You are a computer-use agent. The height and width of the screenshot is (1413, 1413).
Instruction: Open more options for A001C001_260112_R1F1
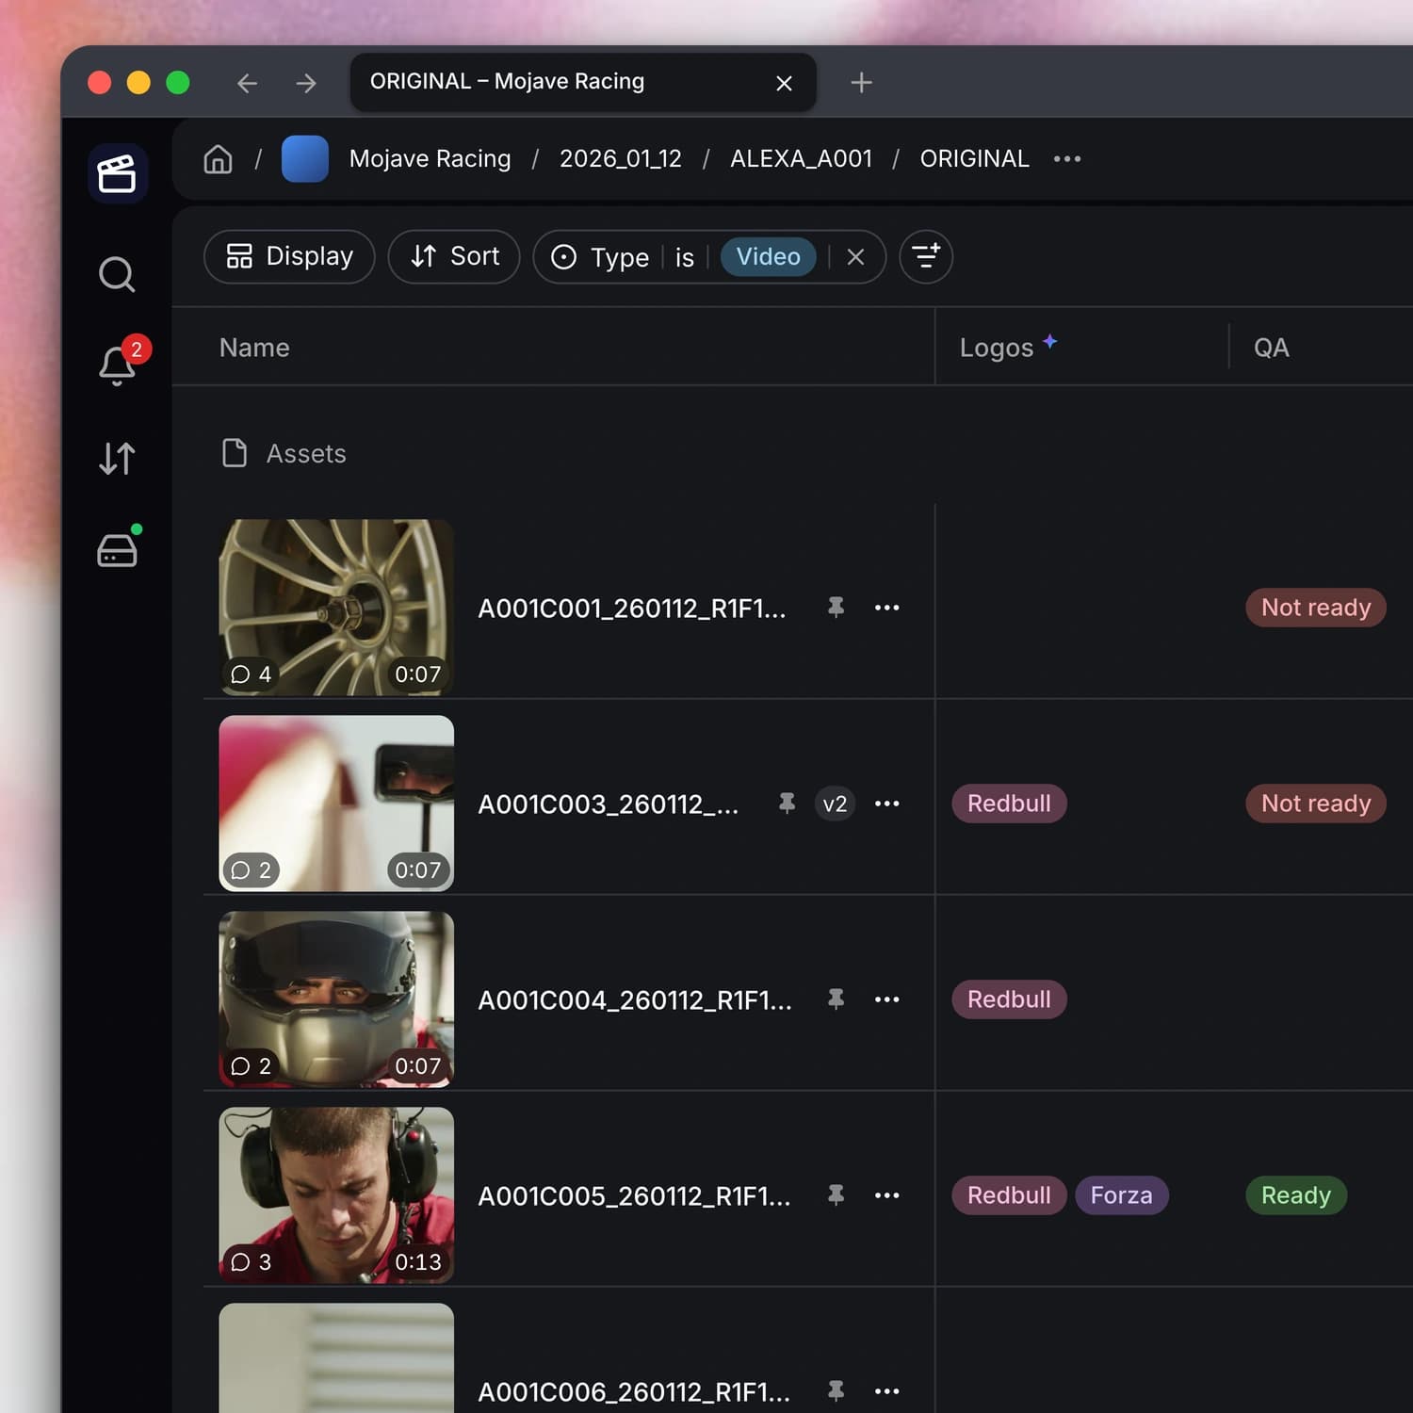pyautogui.click(x=886, y=608)
